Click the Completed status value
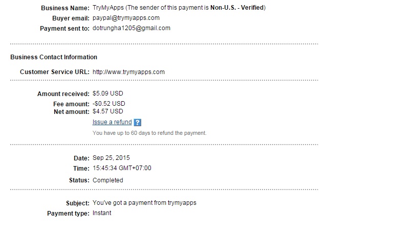419x235 pixels. tap(107, 180)
